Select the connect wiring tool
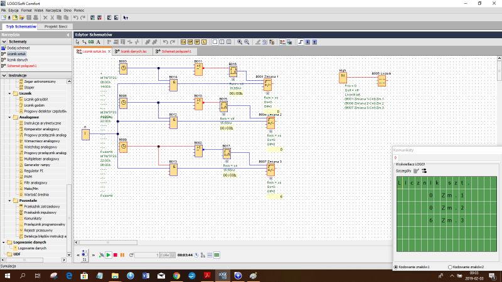Image resolution: width=502 pixels, height=282 pixels. 84,42
